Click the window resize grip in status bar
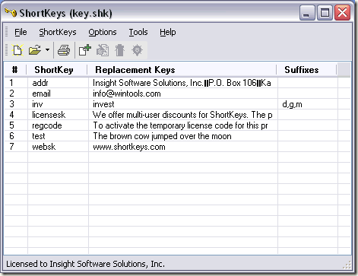The image size is (358, 276). [347, 265]
